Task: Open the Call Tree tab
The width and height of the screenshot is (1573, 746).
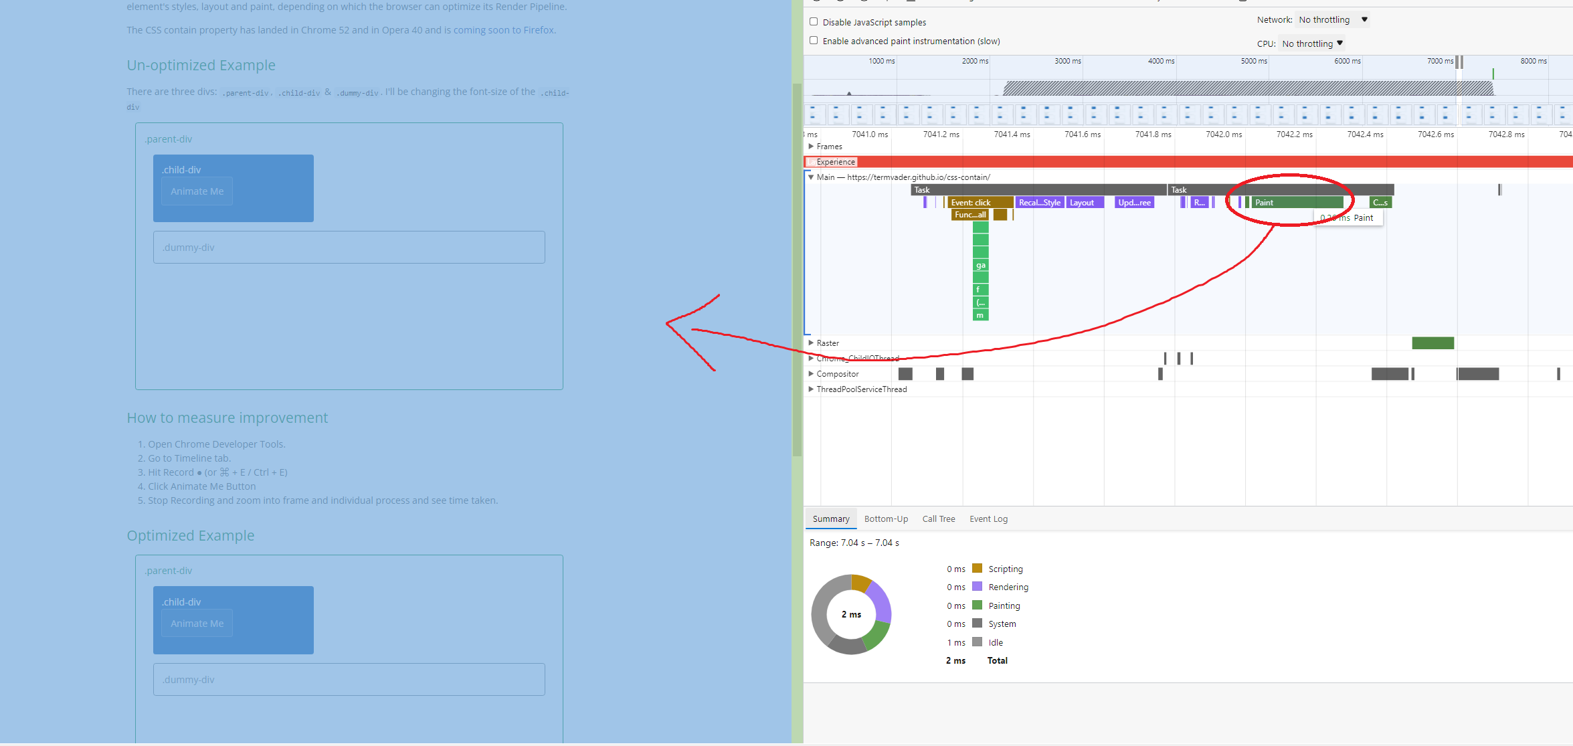Action: [x=938, y=519]
